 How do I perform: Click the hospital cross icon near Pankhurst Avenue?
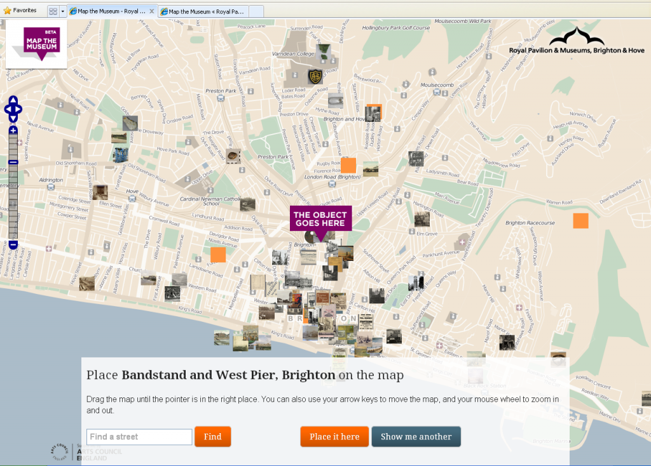462,242
